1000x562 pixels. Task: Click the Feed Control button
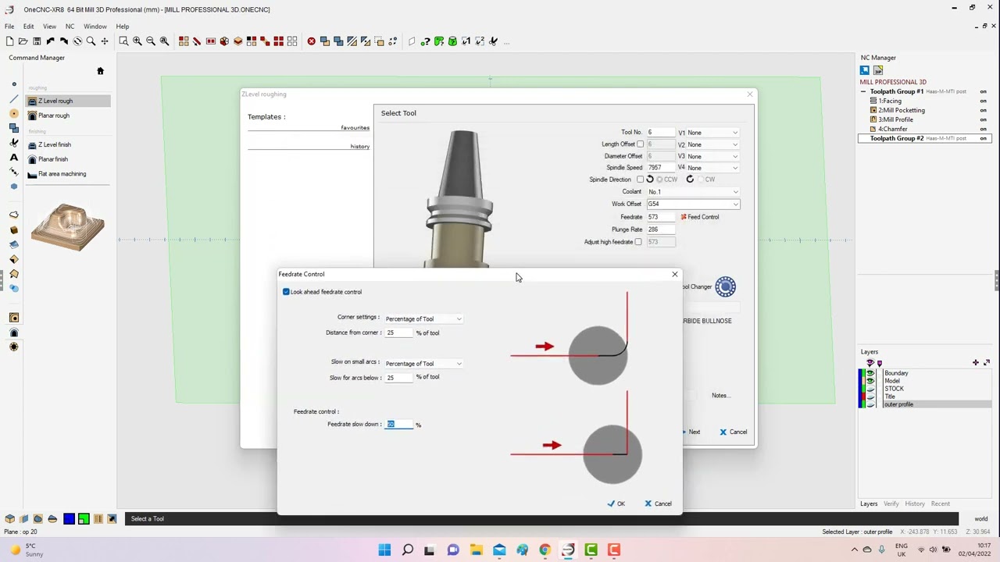tap(700, 217)
